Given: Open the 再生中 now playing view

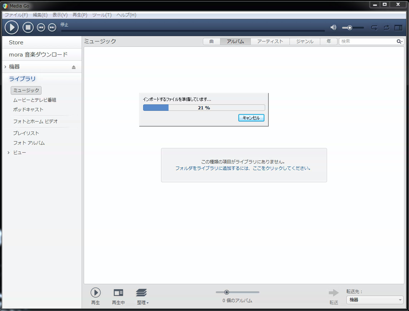Looking at the screenshot, I should point(118,293).
